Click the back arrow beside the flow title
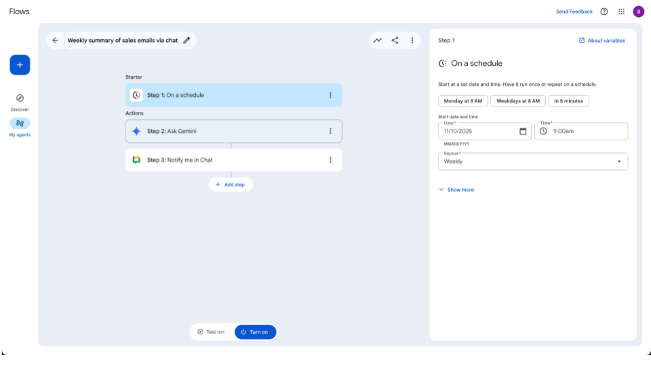651x366 pixels. click(56, 41)
